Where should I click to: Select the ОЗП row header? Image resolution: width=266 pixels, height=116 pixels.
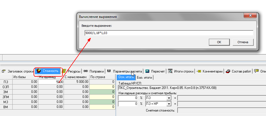(6, 87)
